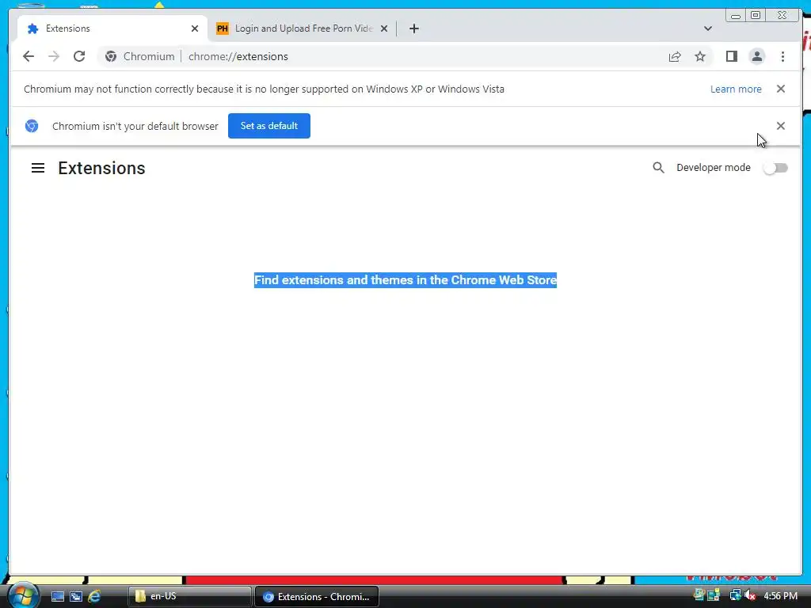Open the Windows Start orb
Viewport: 811px width, 608px height.
(23, 595)
